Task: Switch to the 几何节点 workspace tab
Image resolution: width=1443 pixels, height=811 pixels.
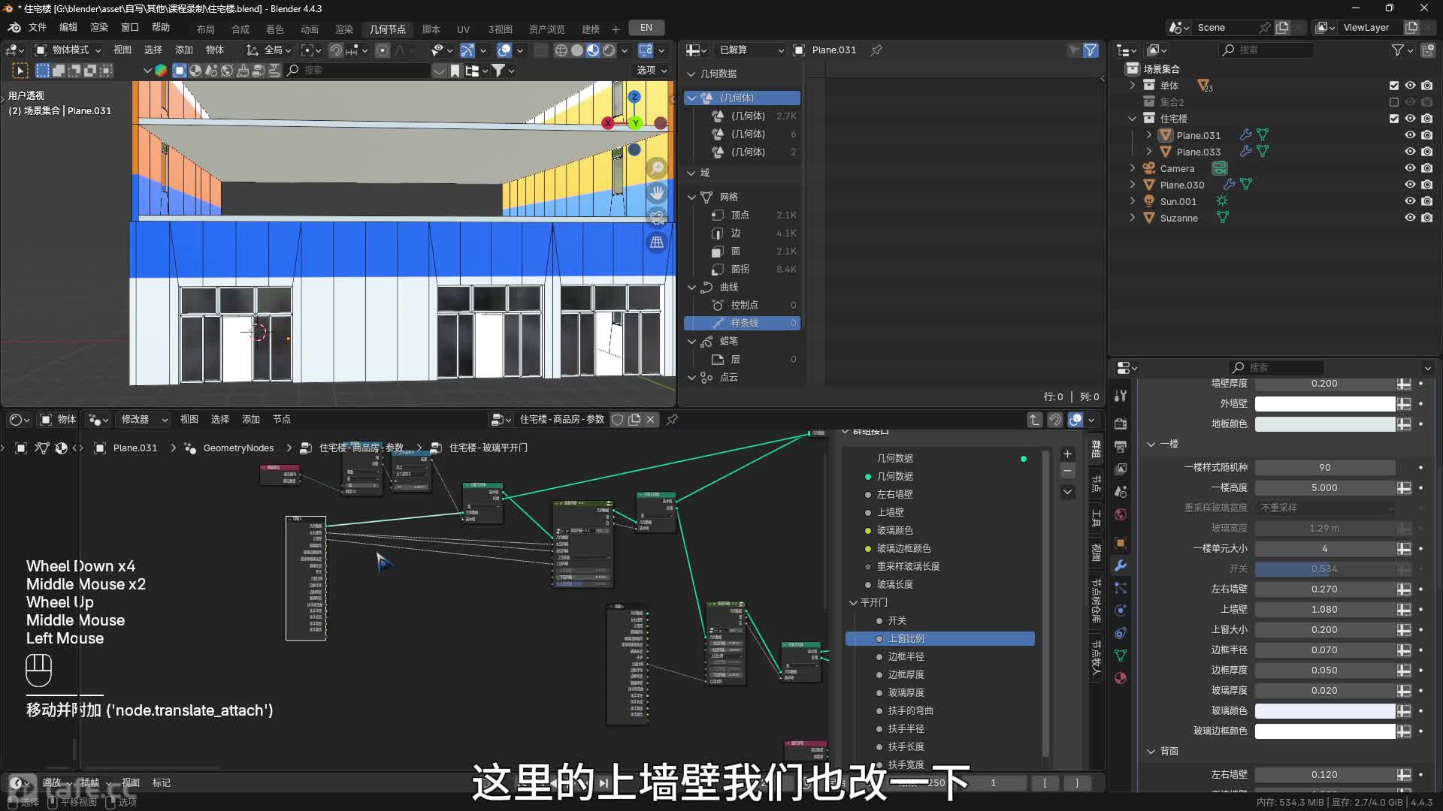Action: pos(388,29)
